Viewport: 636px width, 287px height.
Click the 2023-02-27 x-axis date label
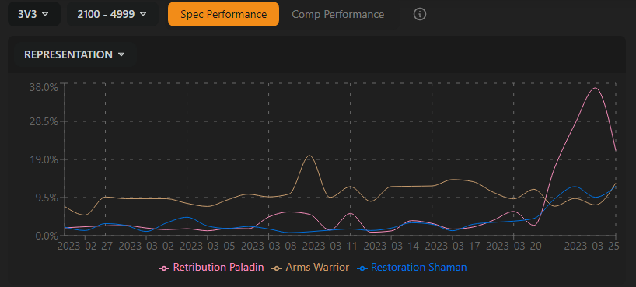85,246
